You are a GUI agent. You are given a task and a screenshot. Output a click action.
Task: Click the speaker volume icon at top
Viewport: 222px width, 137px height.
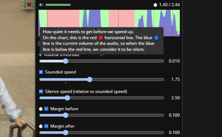41,5
